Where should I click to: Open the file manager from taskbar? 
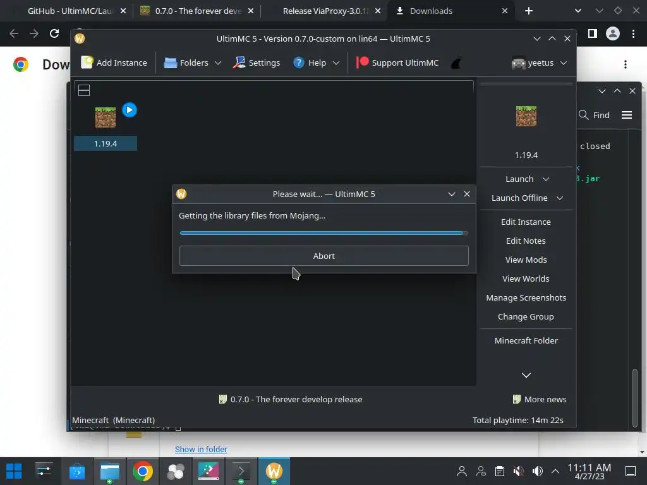point(110,471)
